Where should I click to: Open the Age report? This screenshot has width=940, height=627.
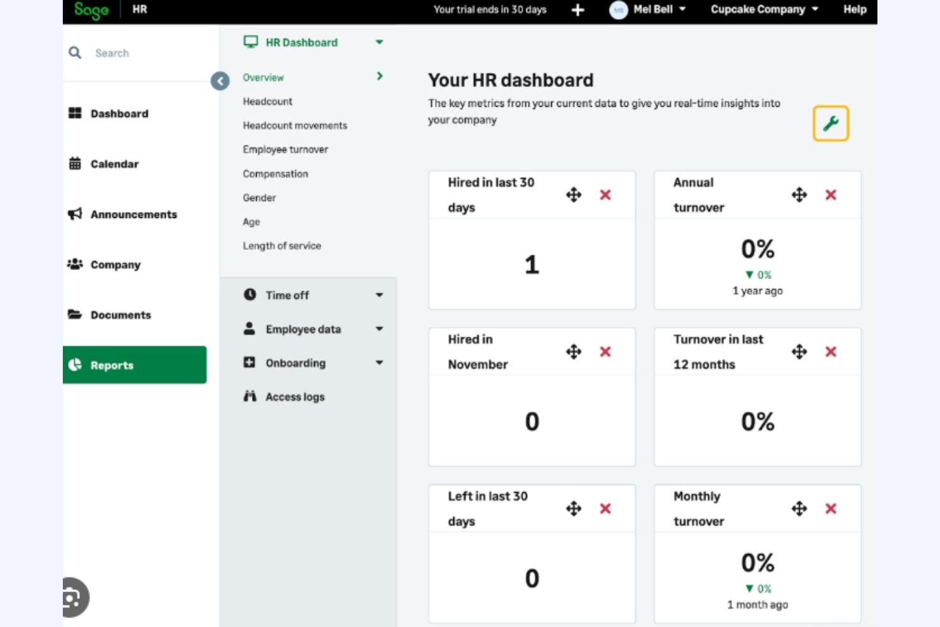pos(252,222)
